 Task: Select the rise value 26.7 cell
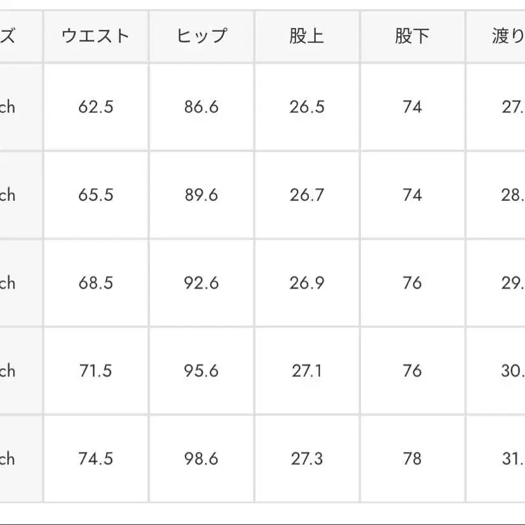point(307,194)
